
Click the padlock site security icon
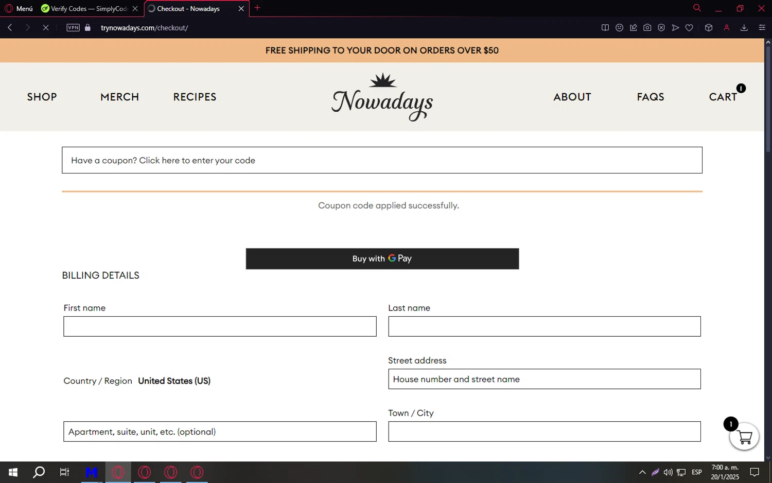88,28
